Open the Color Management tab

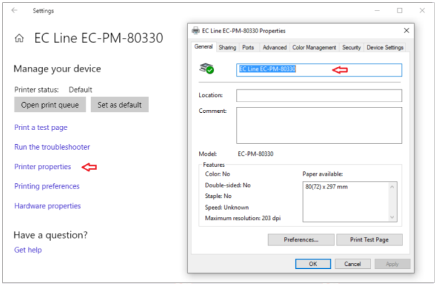click(314, 47)
